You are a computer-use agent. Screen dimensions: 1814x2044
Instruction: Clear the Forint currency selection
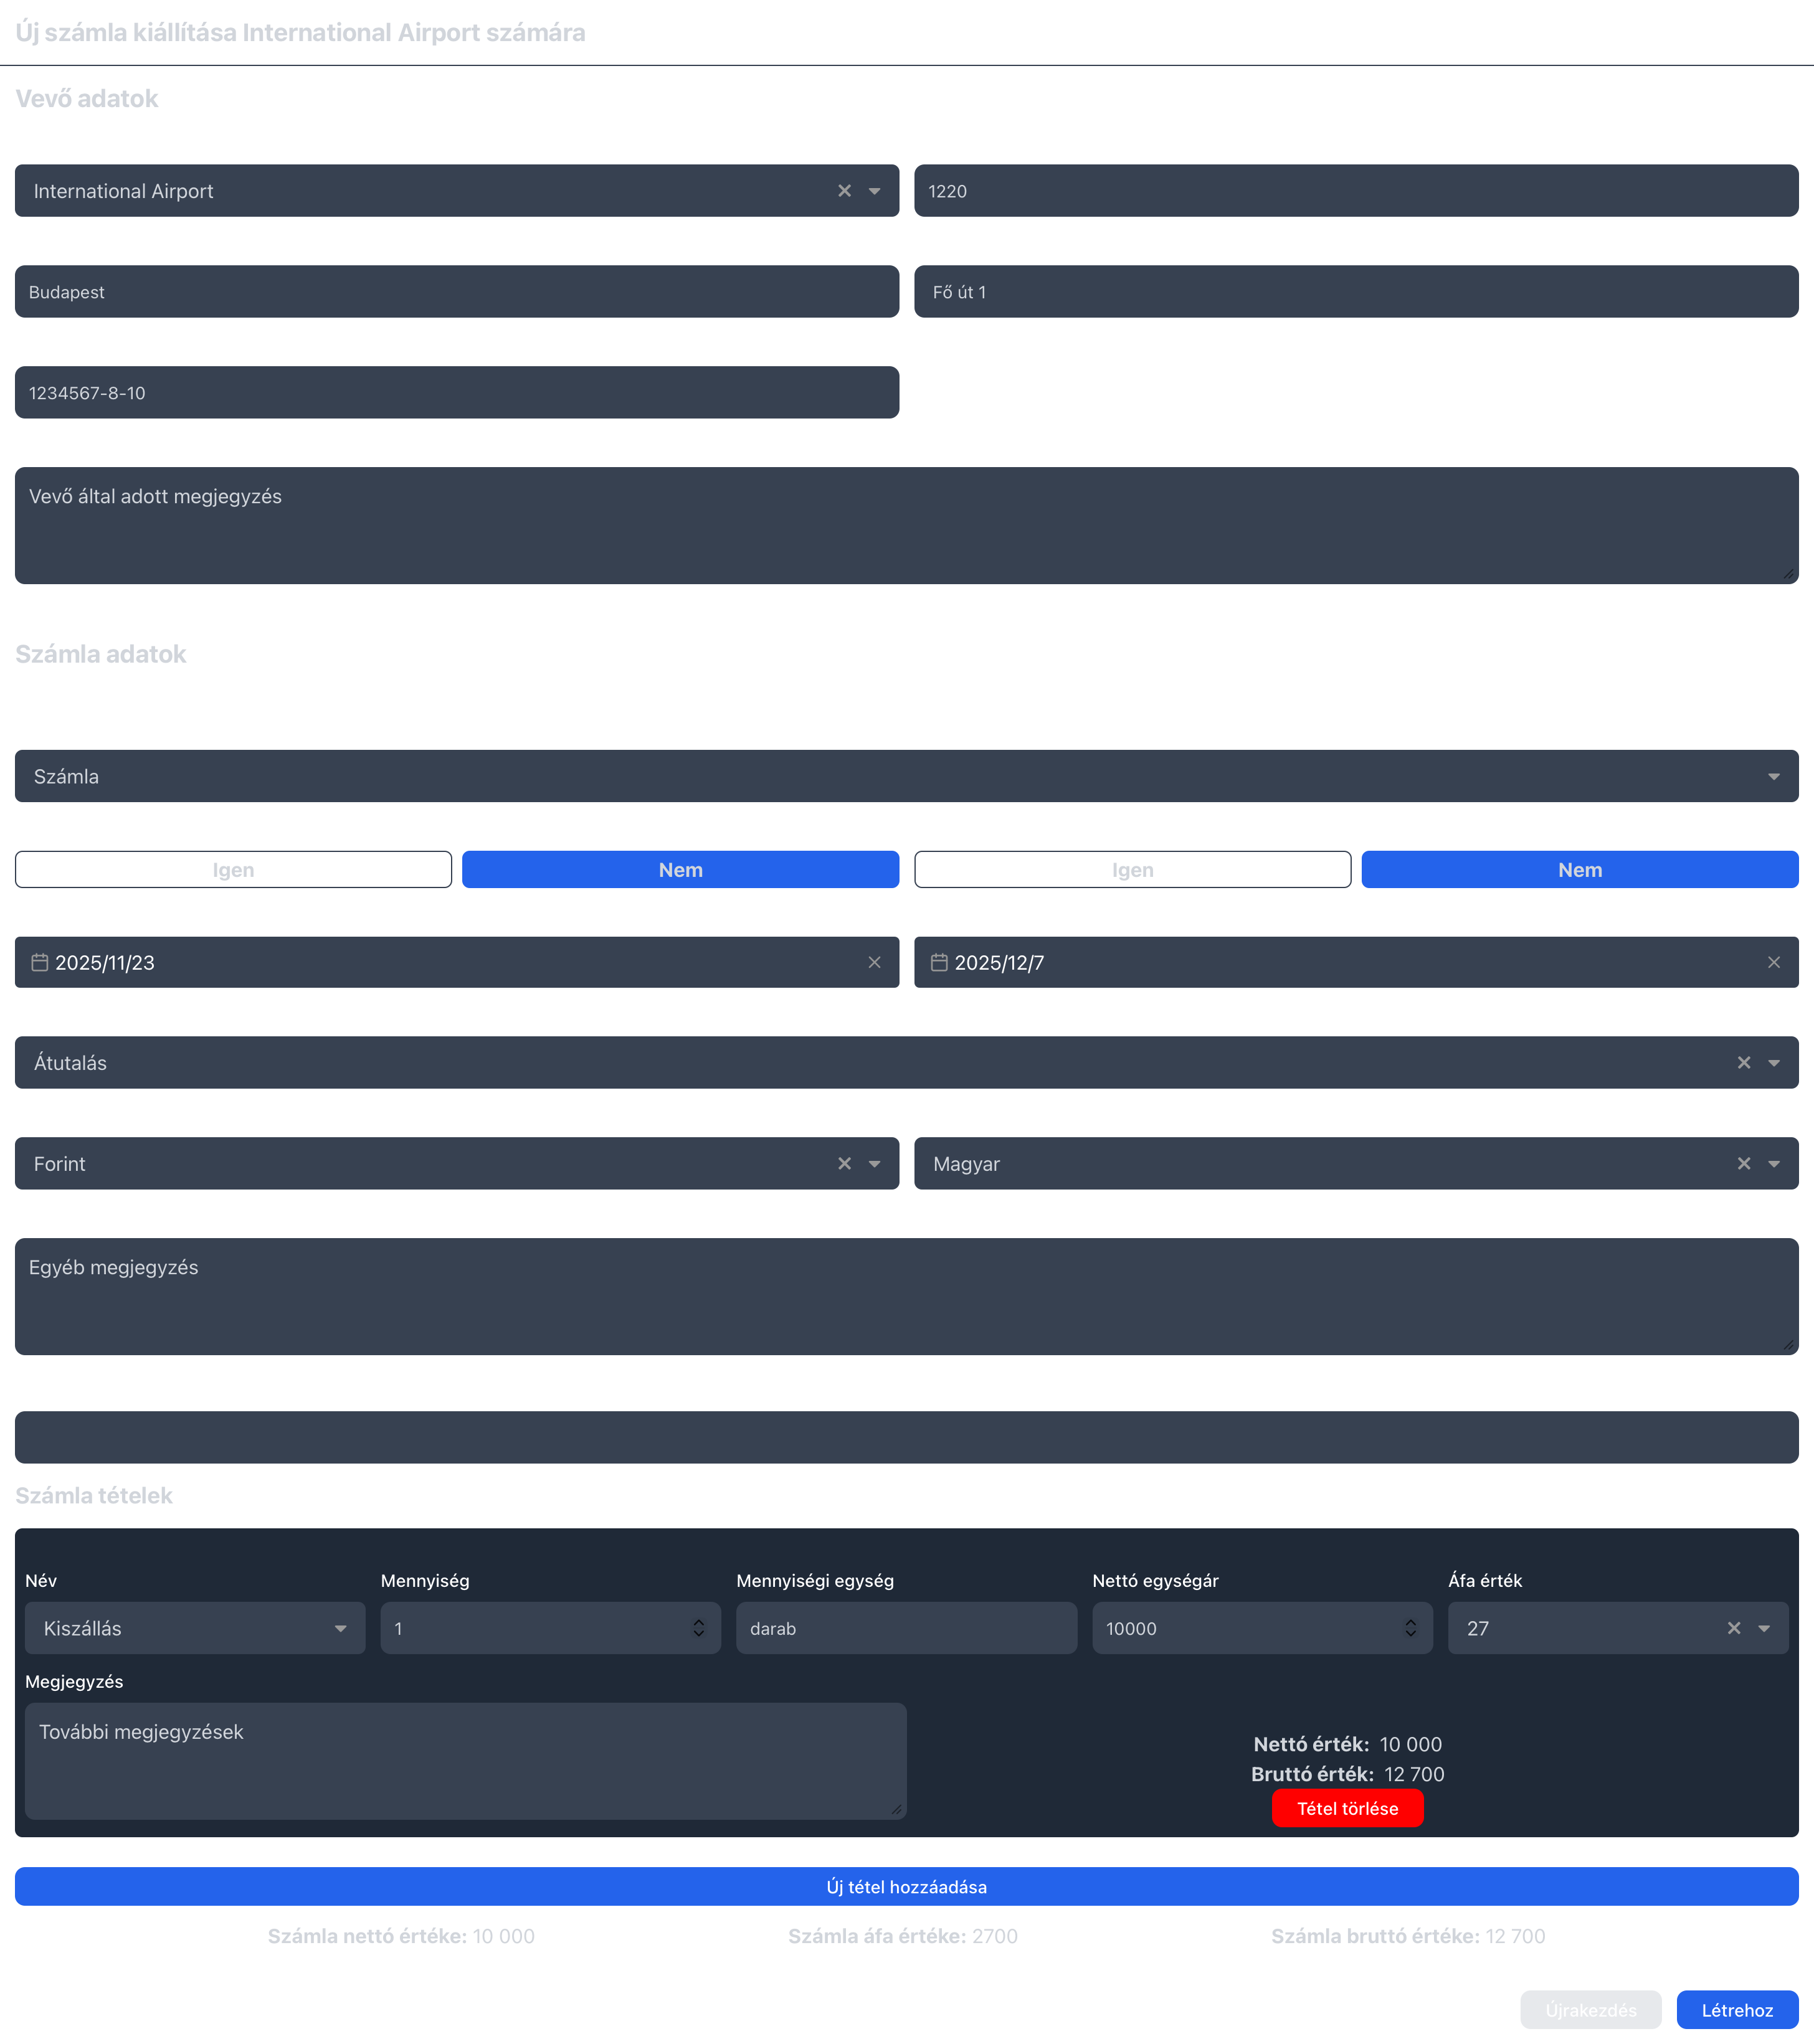(x=844, y=1164)
